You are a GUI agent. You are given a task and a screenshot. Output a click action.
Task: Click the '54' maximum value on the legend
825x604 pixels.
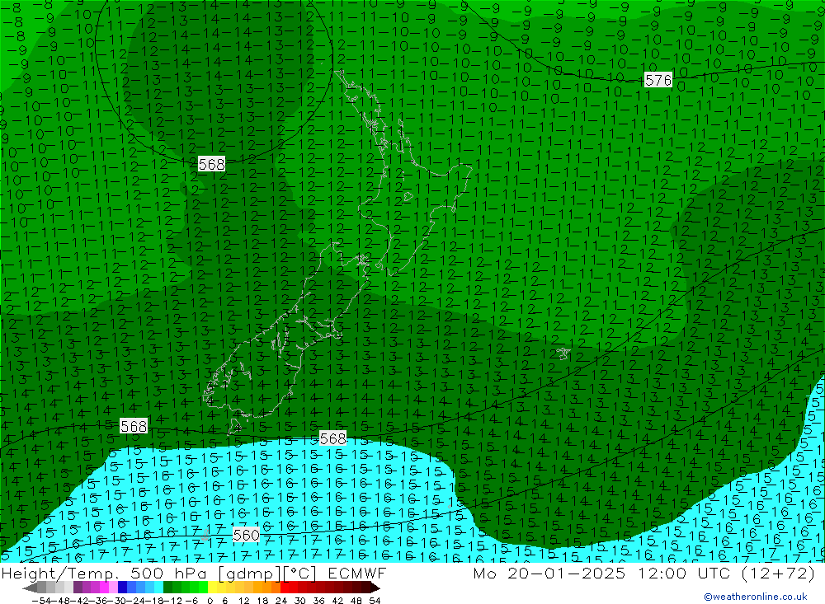375,600
